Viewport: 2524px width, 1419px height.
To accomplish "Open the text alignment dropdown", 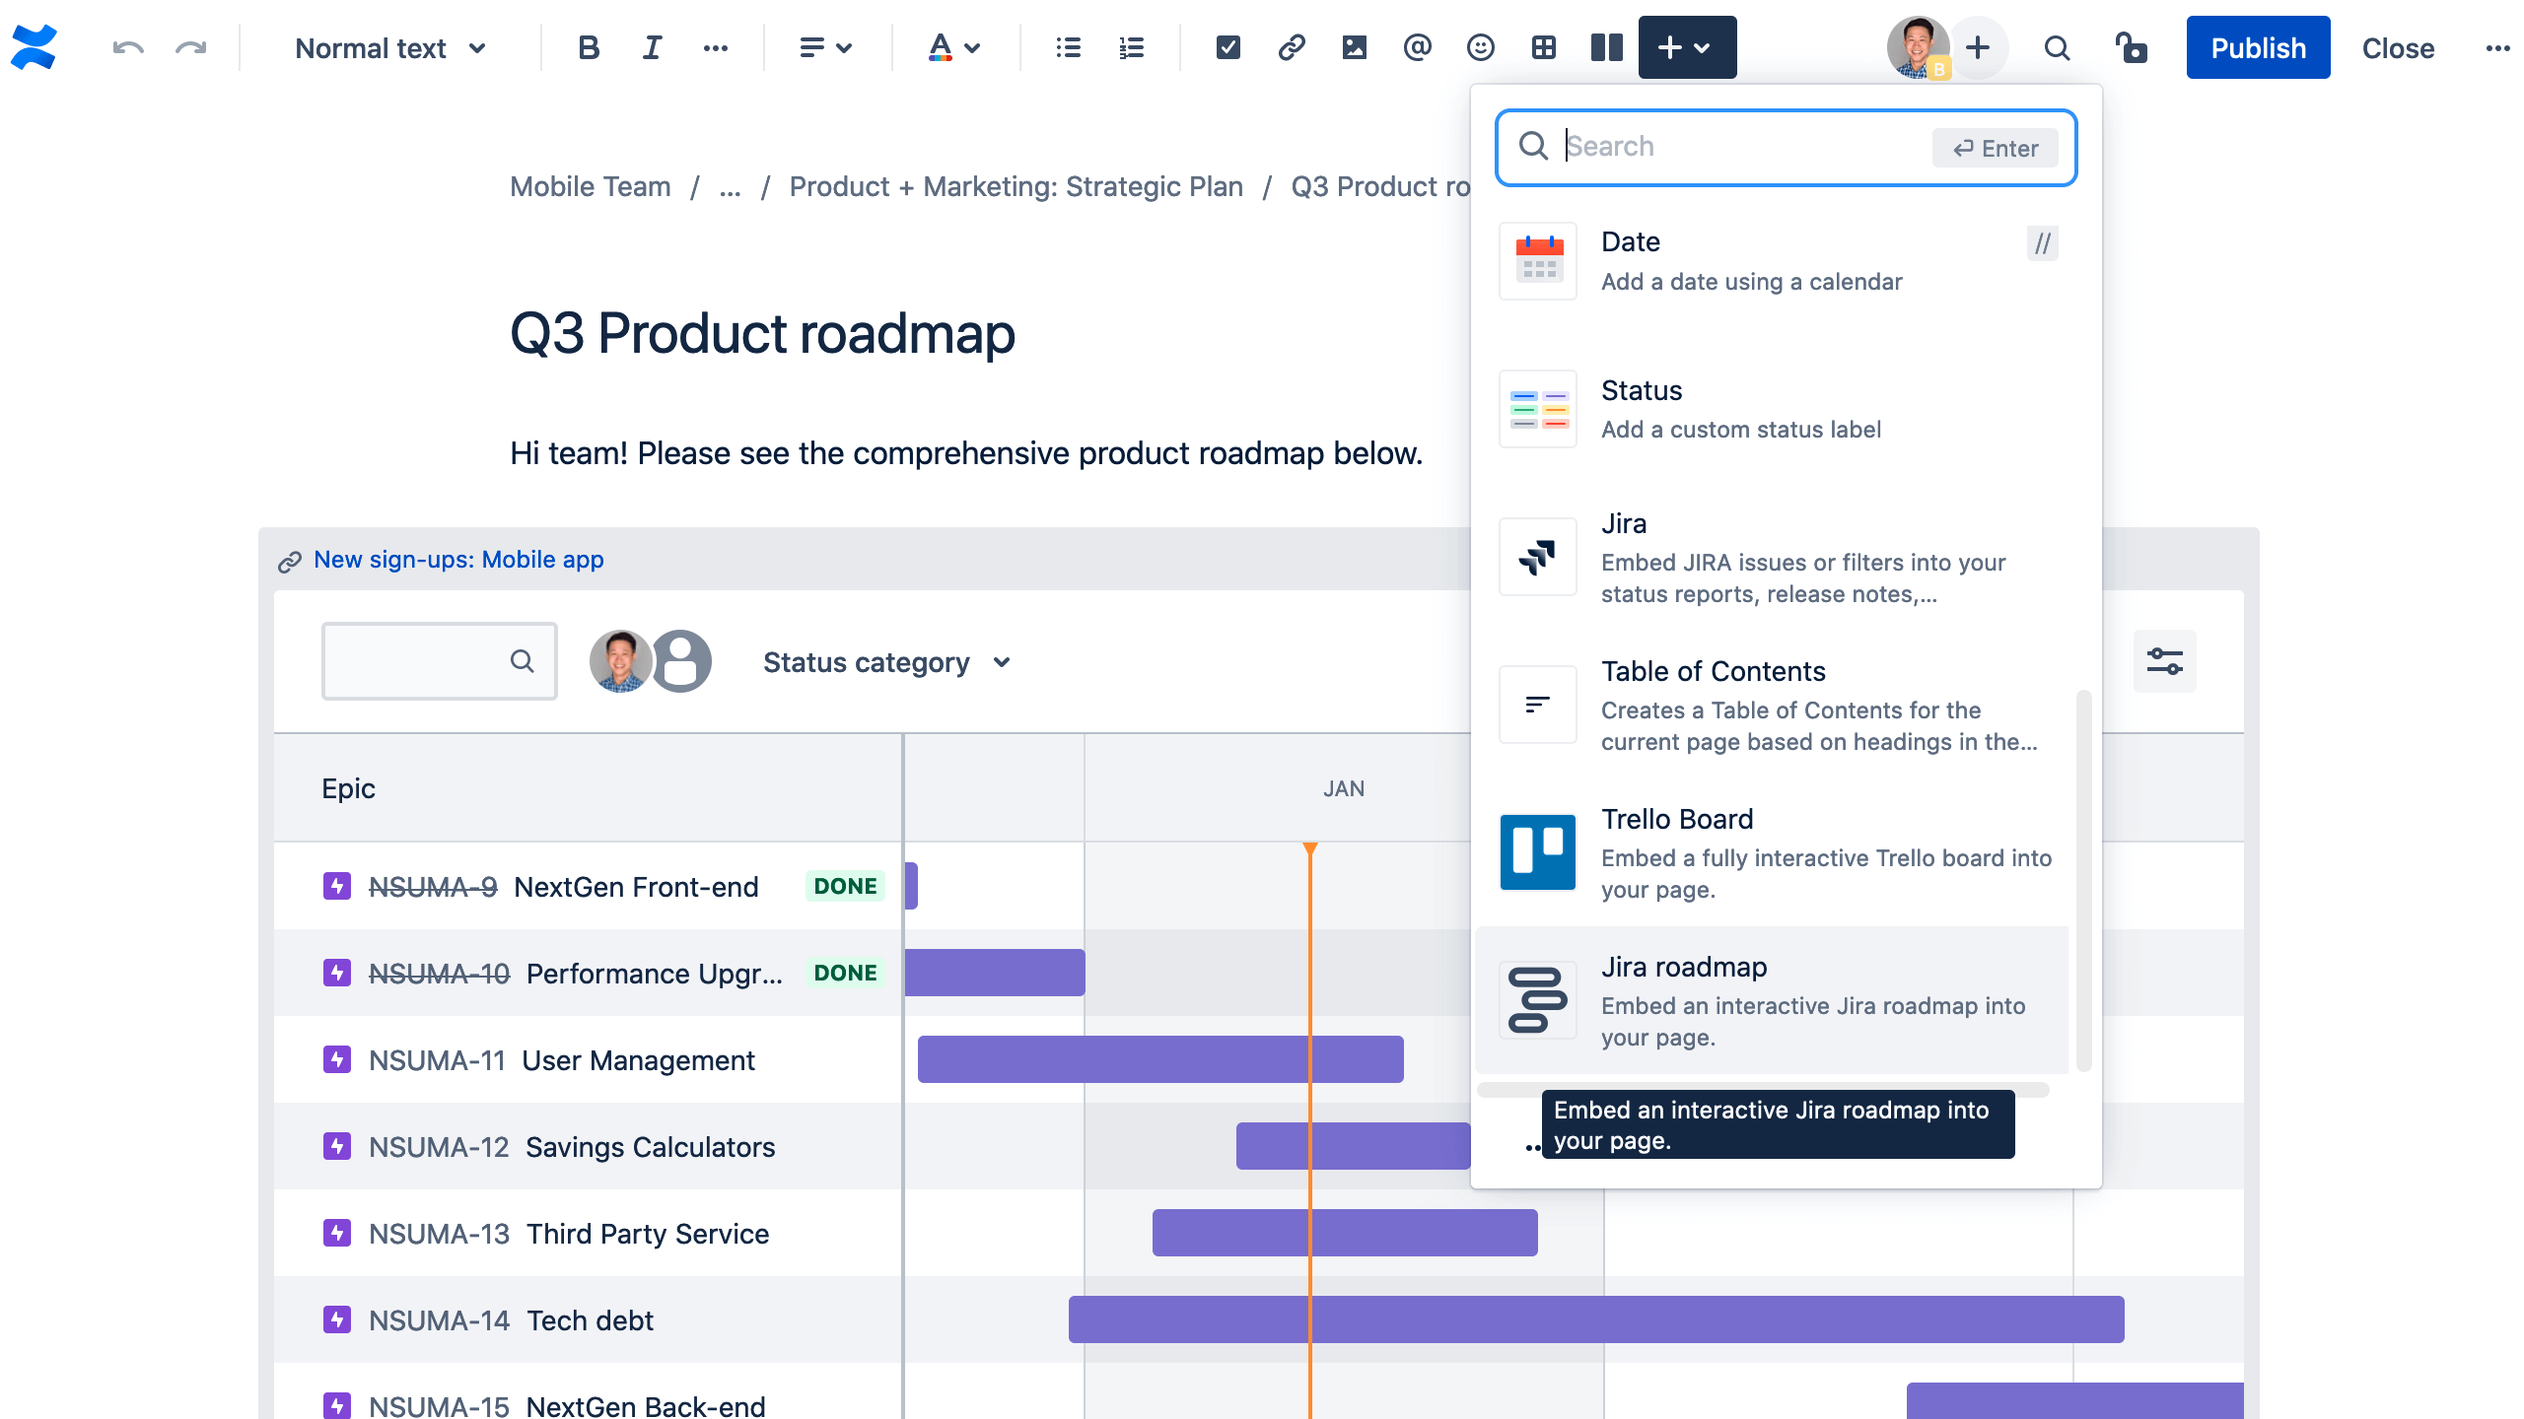I will tap(824, 47).
